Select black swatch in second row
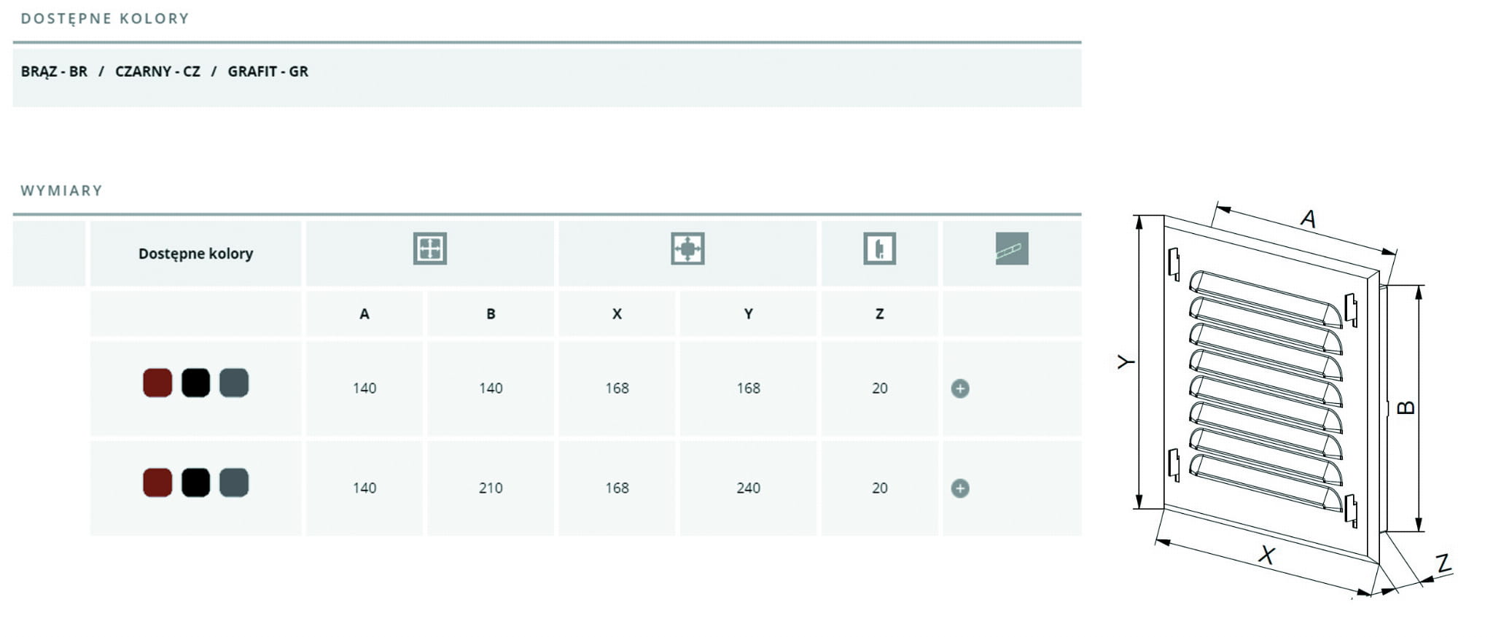The height and width of the screenshot is (637, 1493). pyautogui.click(x=195, y=482)
